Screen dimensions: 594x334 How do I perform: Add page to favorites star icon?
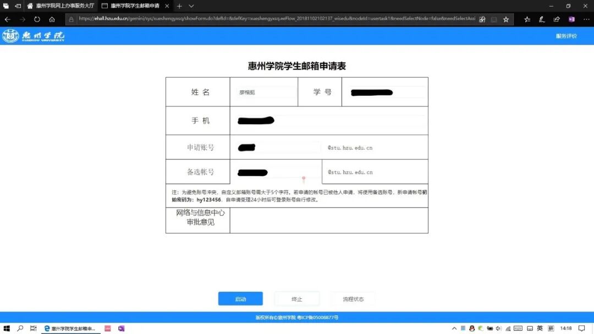(506, 19)
